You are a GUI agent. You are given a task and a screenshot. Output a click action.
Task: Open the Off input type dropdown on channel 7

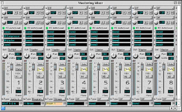(146, 99)
